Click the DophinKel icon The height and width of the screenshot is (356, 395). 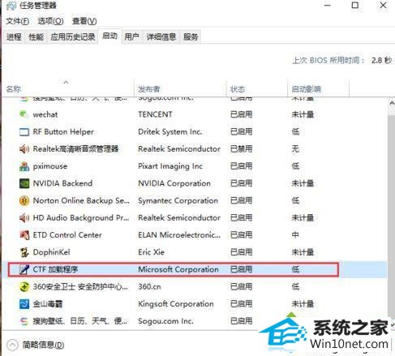coord(24,252)
